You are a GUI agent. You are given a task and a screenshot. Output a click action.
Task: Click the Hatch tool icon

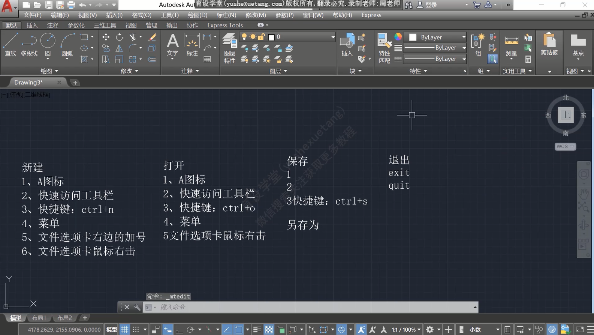tap(84, 59)
